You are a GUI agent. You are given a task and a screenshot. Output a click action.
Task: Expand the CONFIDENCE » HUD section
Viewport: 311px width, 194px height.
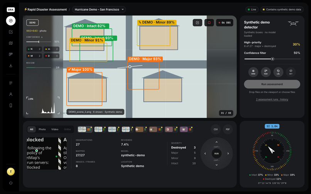click(x=34, y=37)
